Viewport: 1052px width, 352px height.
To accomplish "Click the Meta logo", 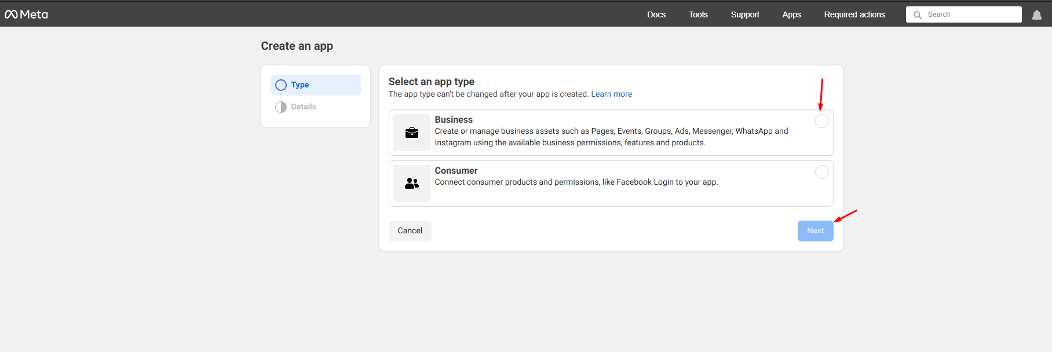I will click(26, 14).
